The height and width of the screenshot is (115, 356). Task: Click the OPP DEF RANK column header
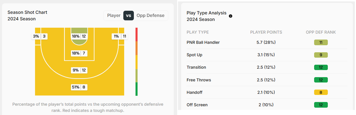tap(321, 32)
